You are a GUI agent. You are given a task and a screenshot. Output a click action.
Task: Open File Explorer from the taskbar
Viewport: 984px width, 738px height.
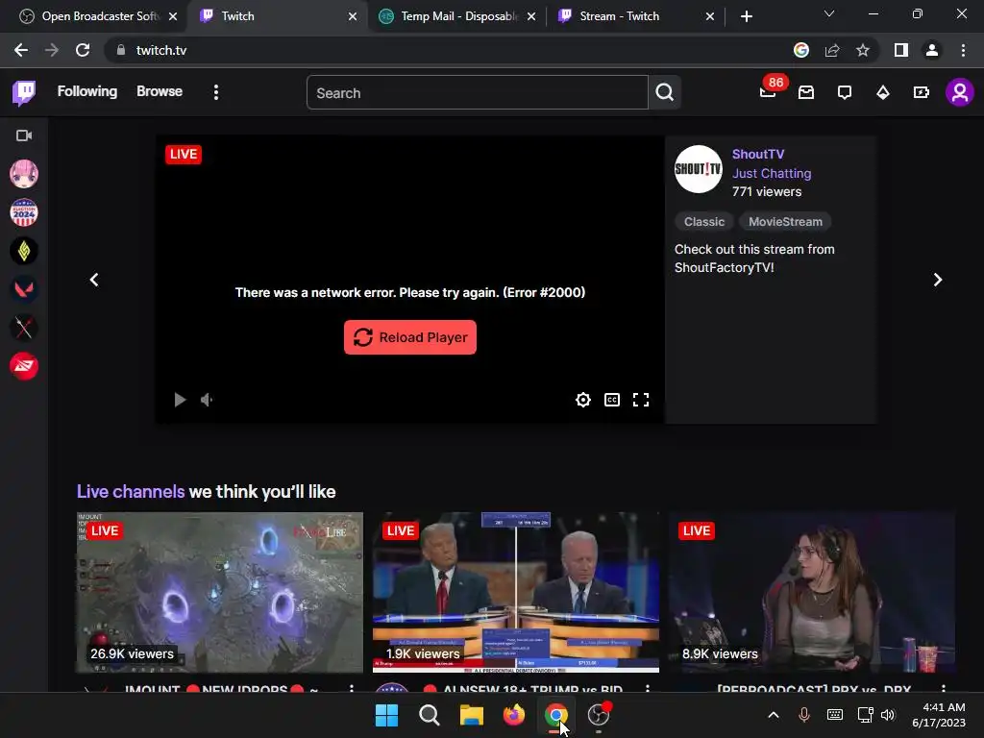471,715
